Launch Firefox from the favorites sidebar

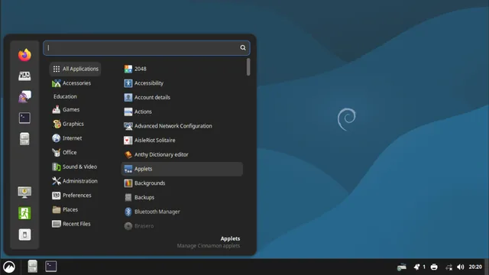coord(24,55)
